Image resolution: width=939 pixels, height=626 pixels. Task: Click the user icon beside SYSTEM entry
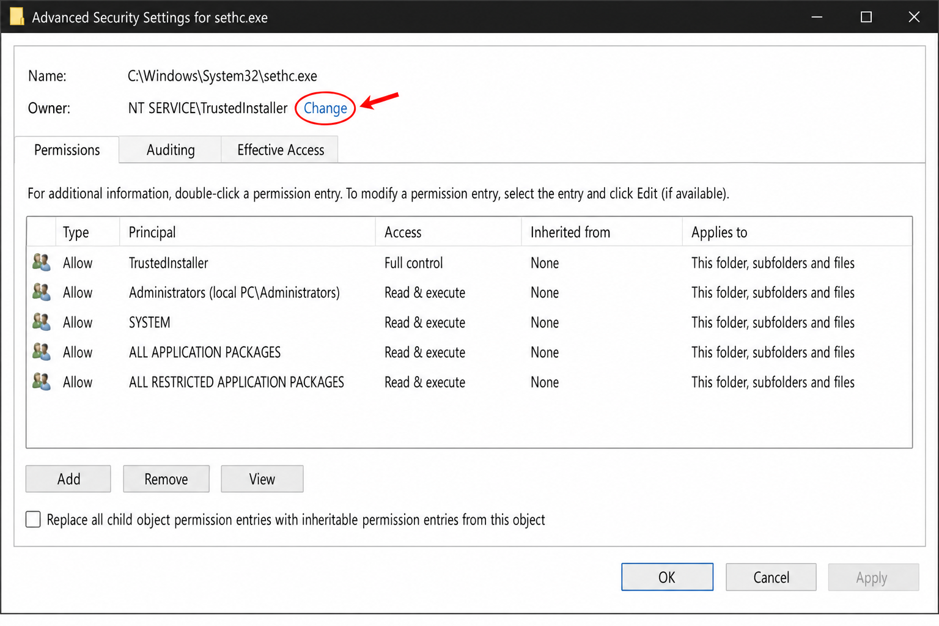tap(42, 322)
